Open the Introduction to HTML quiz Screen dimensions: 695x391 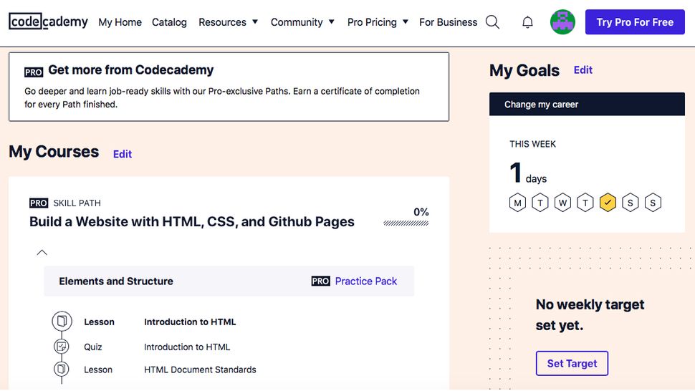pyautogui.click(x=187, y=347)
